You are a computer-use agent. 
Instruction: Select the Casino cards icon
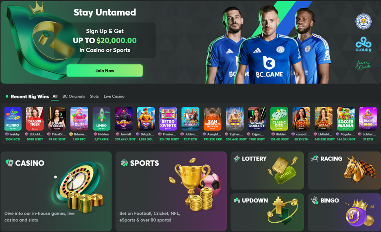[x=9, y=163]
